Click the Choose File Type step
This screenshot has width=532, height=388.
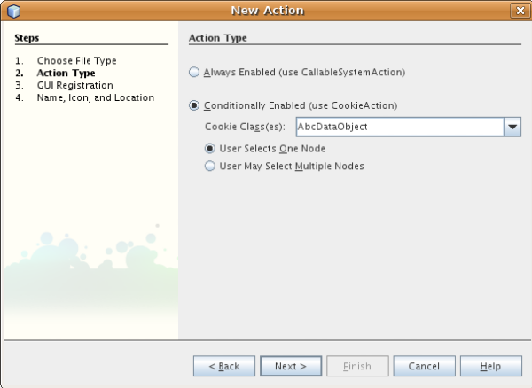pyautogui.click(x=76, y=60)
